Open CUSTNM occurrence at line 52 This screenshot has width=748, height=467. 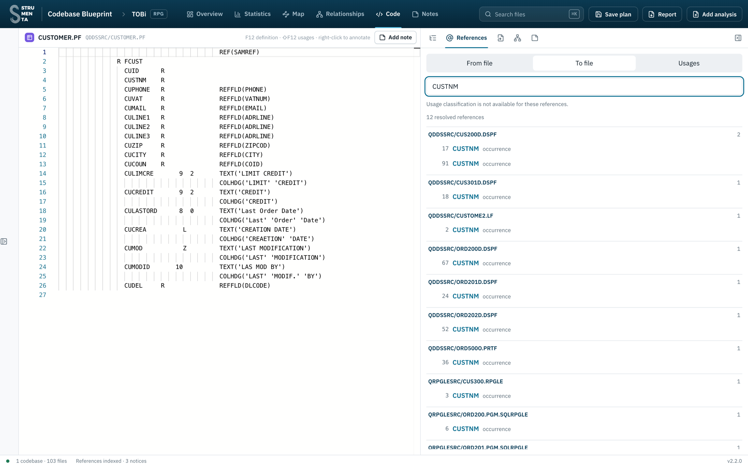[x=584, y=330]
